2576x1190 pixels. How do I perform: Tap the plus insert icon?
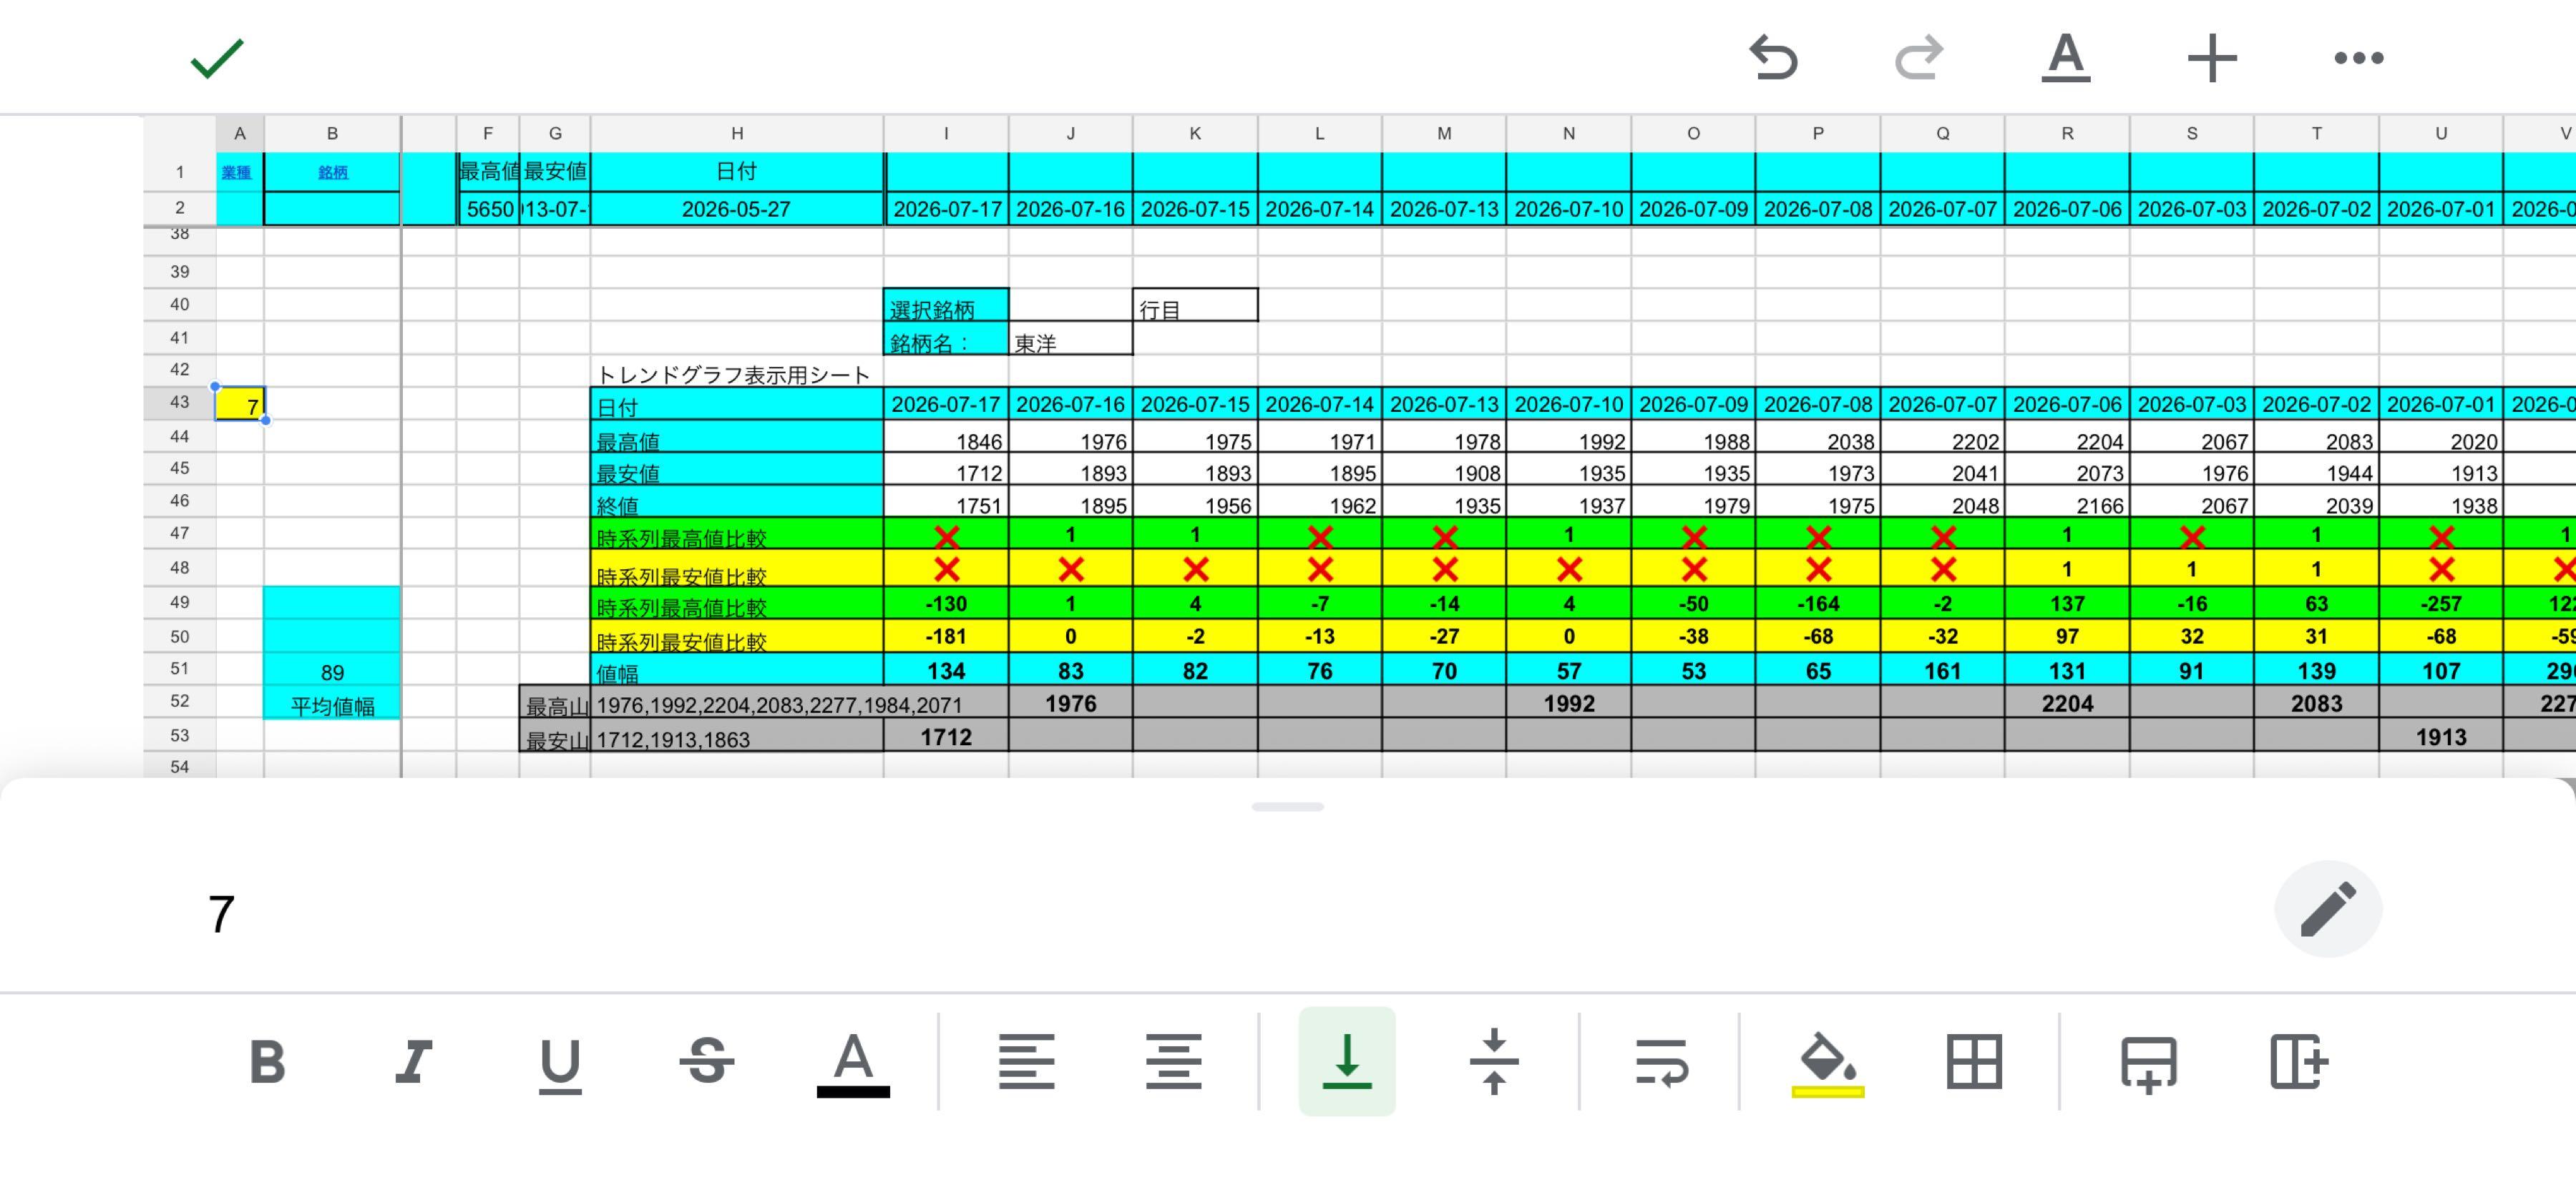coord(2212,58)
